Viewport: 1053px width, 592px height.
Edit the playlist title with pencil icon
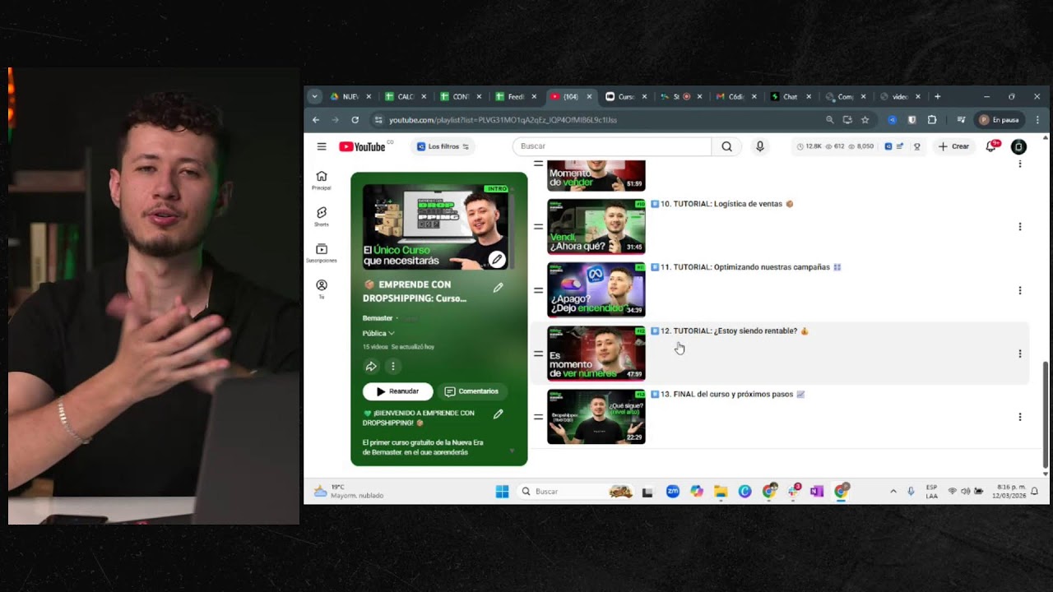(498, 288)
